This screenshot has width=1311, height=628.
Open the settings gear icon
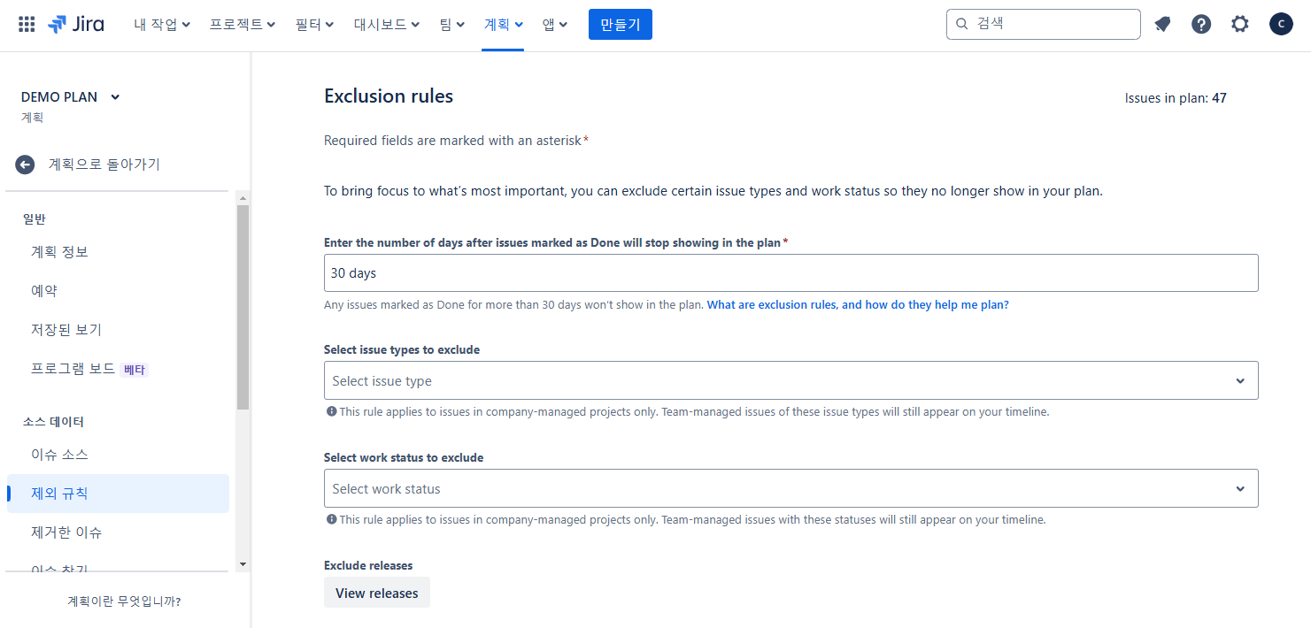click(x=1239, y=25)
